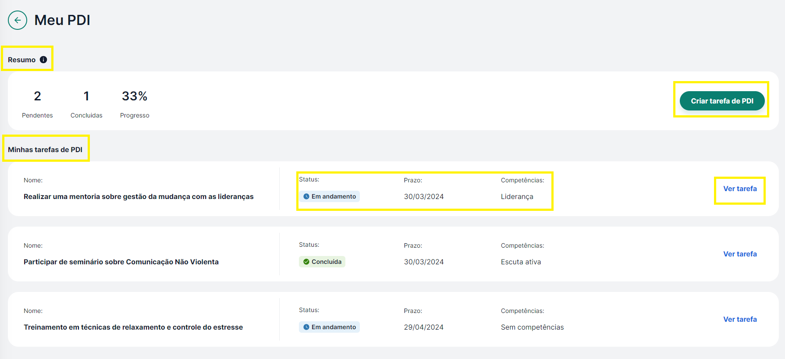Screen dimensions: 785x359
Task: Click the Concluída status badge
Action: click(322, 262)
